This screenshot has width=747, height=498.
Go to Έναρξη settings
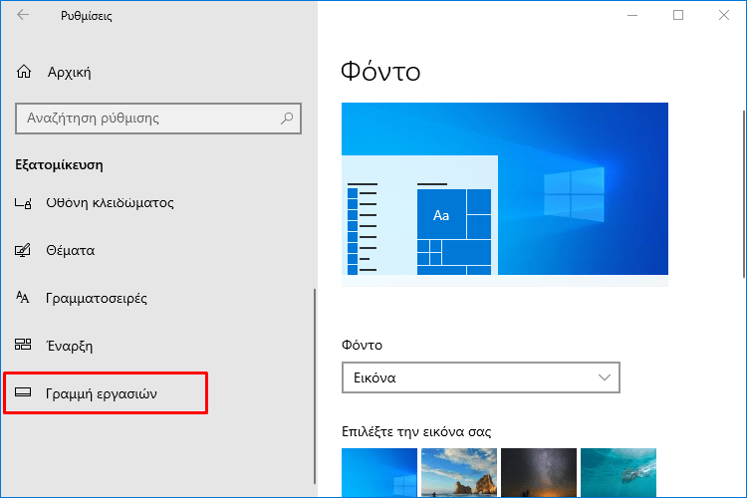pyautogui.click(x=70, y=346)
